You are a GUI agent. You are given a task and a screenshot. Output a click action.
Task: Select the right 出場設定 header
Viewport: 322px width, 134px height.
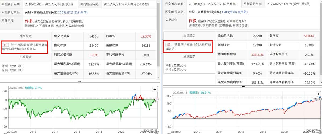[x=190, y=57]
